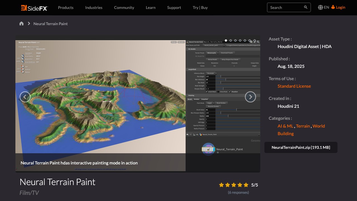Viewport: 357px width, 201px height.
Task: Show previous slide with left arrow
Action: pyautogui.click(x=25, y=97)
